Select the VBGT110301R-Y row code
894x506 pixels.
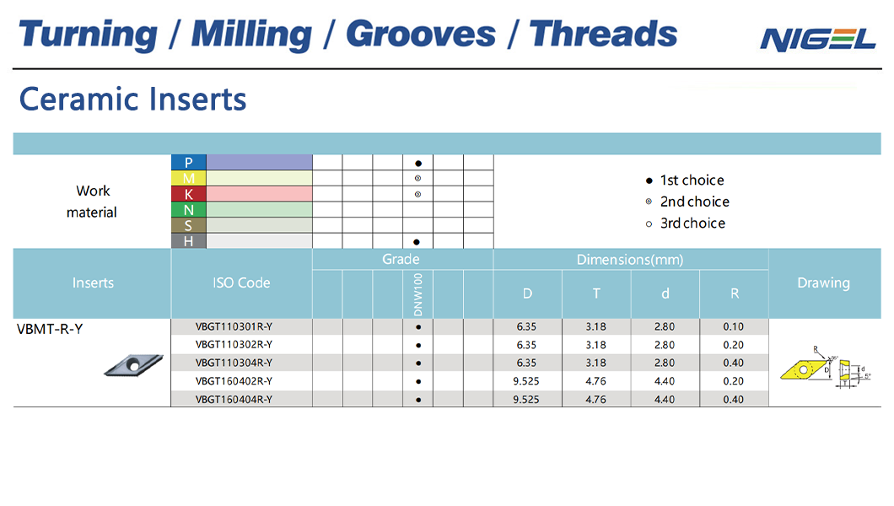tap(234, 326)
